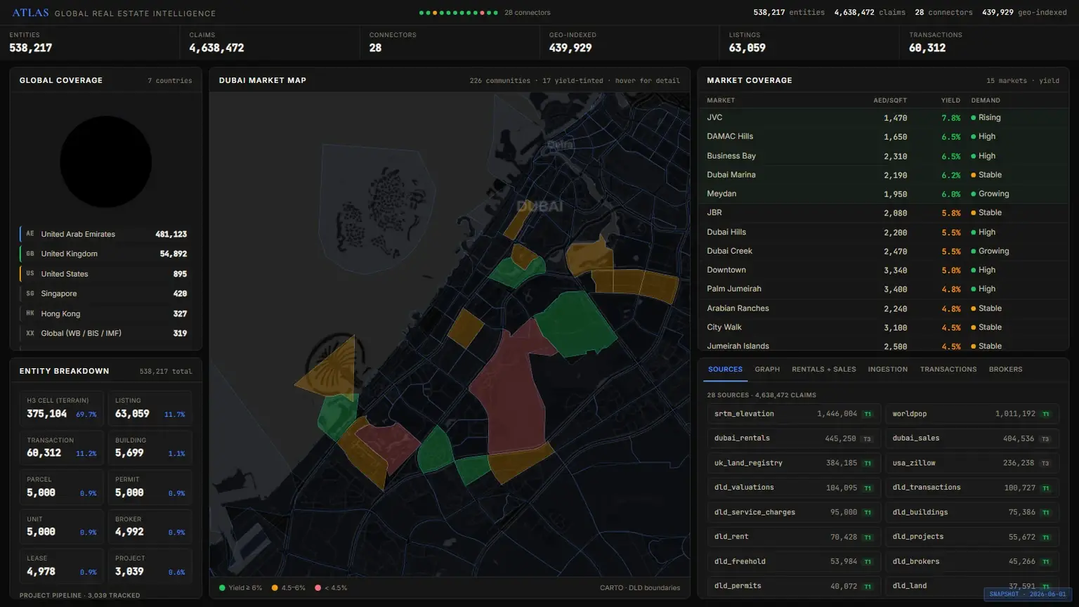Open the Permit entity card
Screen dimensions: 1079x607
click(x=150, y=487)
